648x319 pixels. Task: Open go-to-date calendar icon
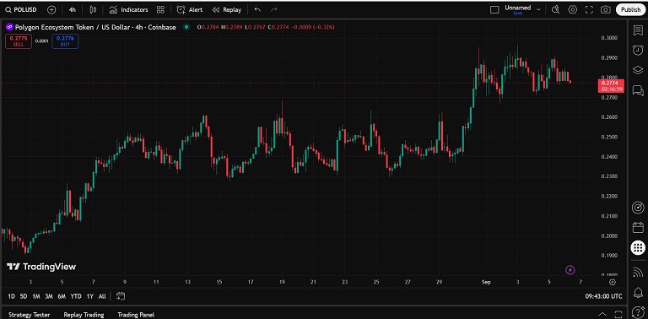[121, 296]
